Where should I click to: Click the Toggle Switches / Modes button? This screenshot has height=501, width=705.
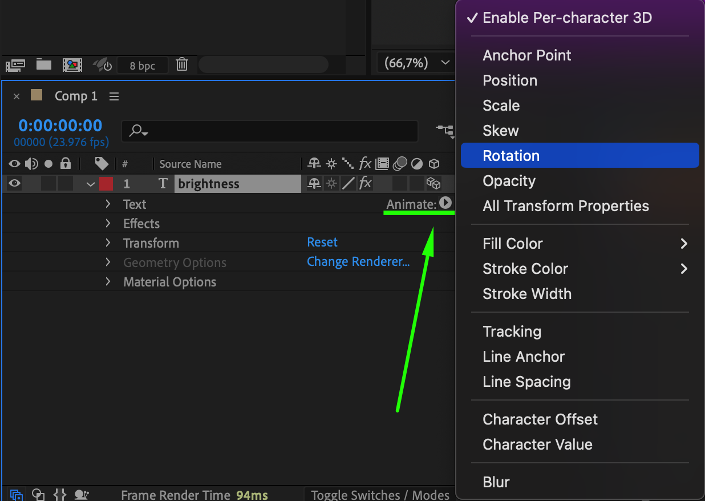coord(379,495)
